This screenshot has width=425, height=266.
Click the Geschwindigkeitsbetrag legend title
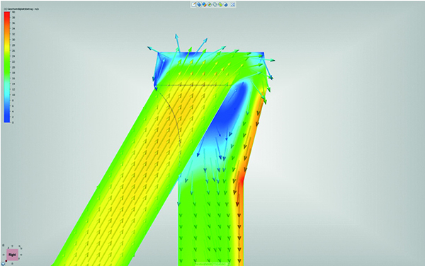click(x=21, y=9)
